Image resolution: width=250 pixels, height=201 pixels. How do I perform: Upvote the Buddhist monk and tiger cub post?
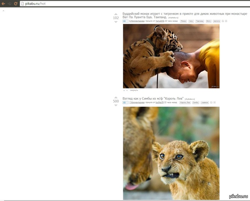tap(116, 14)
